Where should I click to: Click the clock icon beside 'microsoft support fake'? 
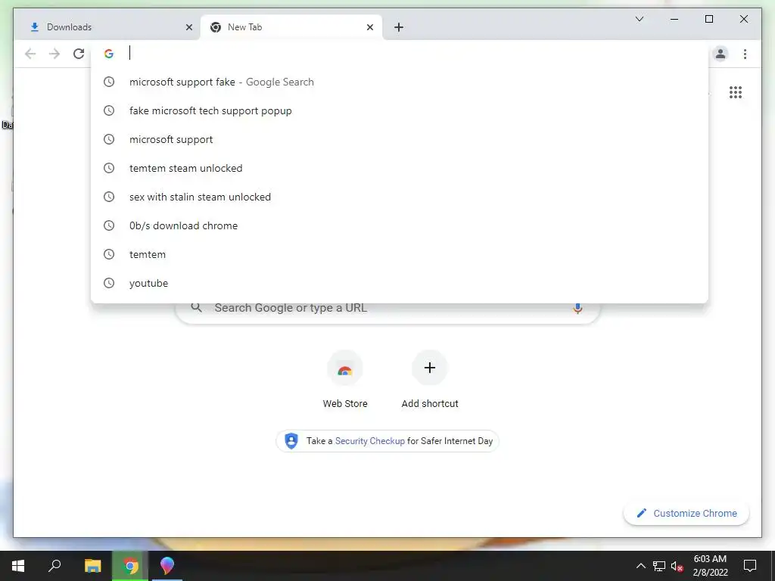pyautogui.click(x=109, y=82)
